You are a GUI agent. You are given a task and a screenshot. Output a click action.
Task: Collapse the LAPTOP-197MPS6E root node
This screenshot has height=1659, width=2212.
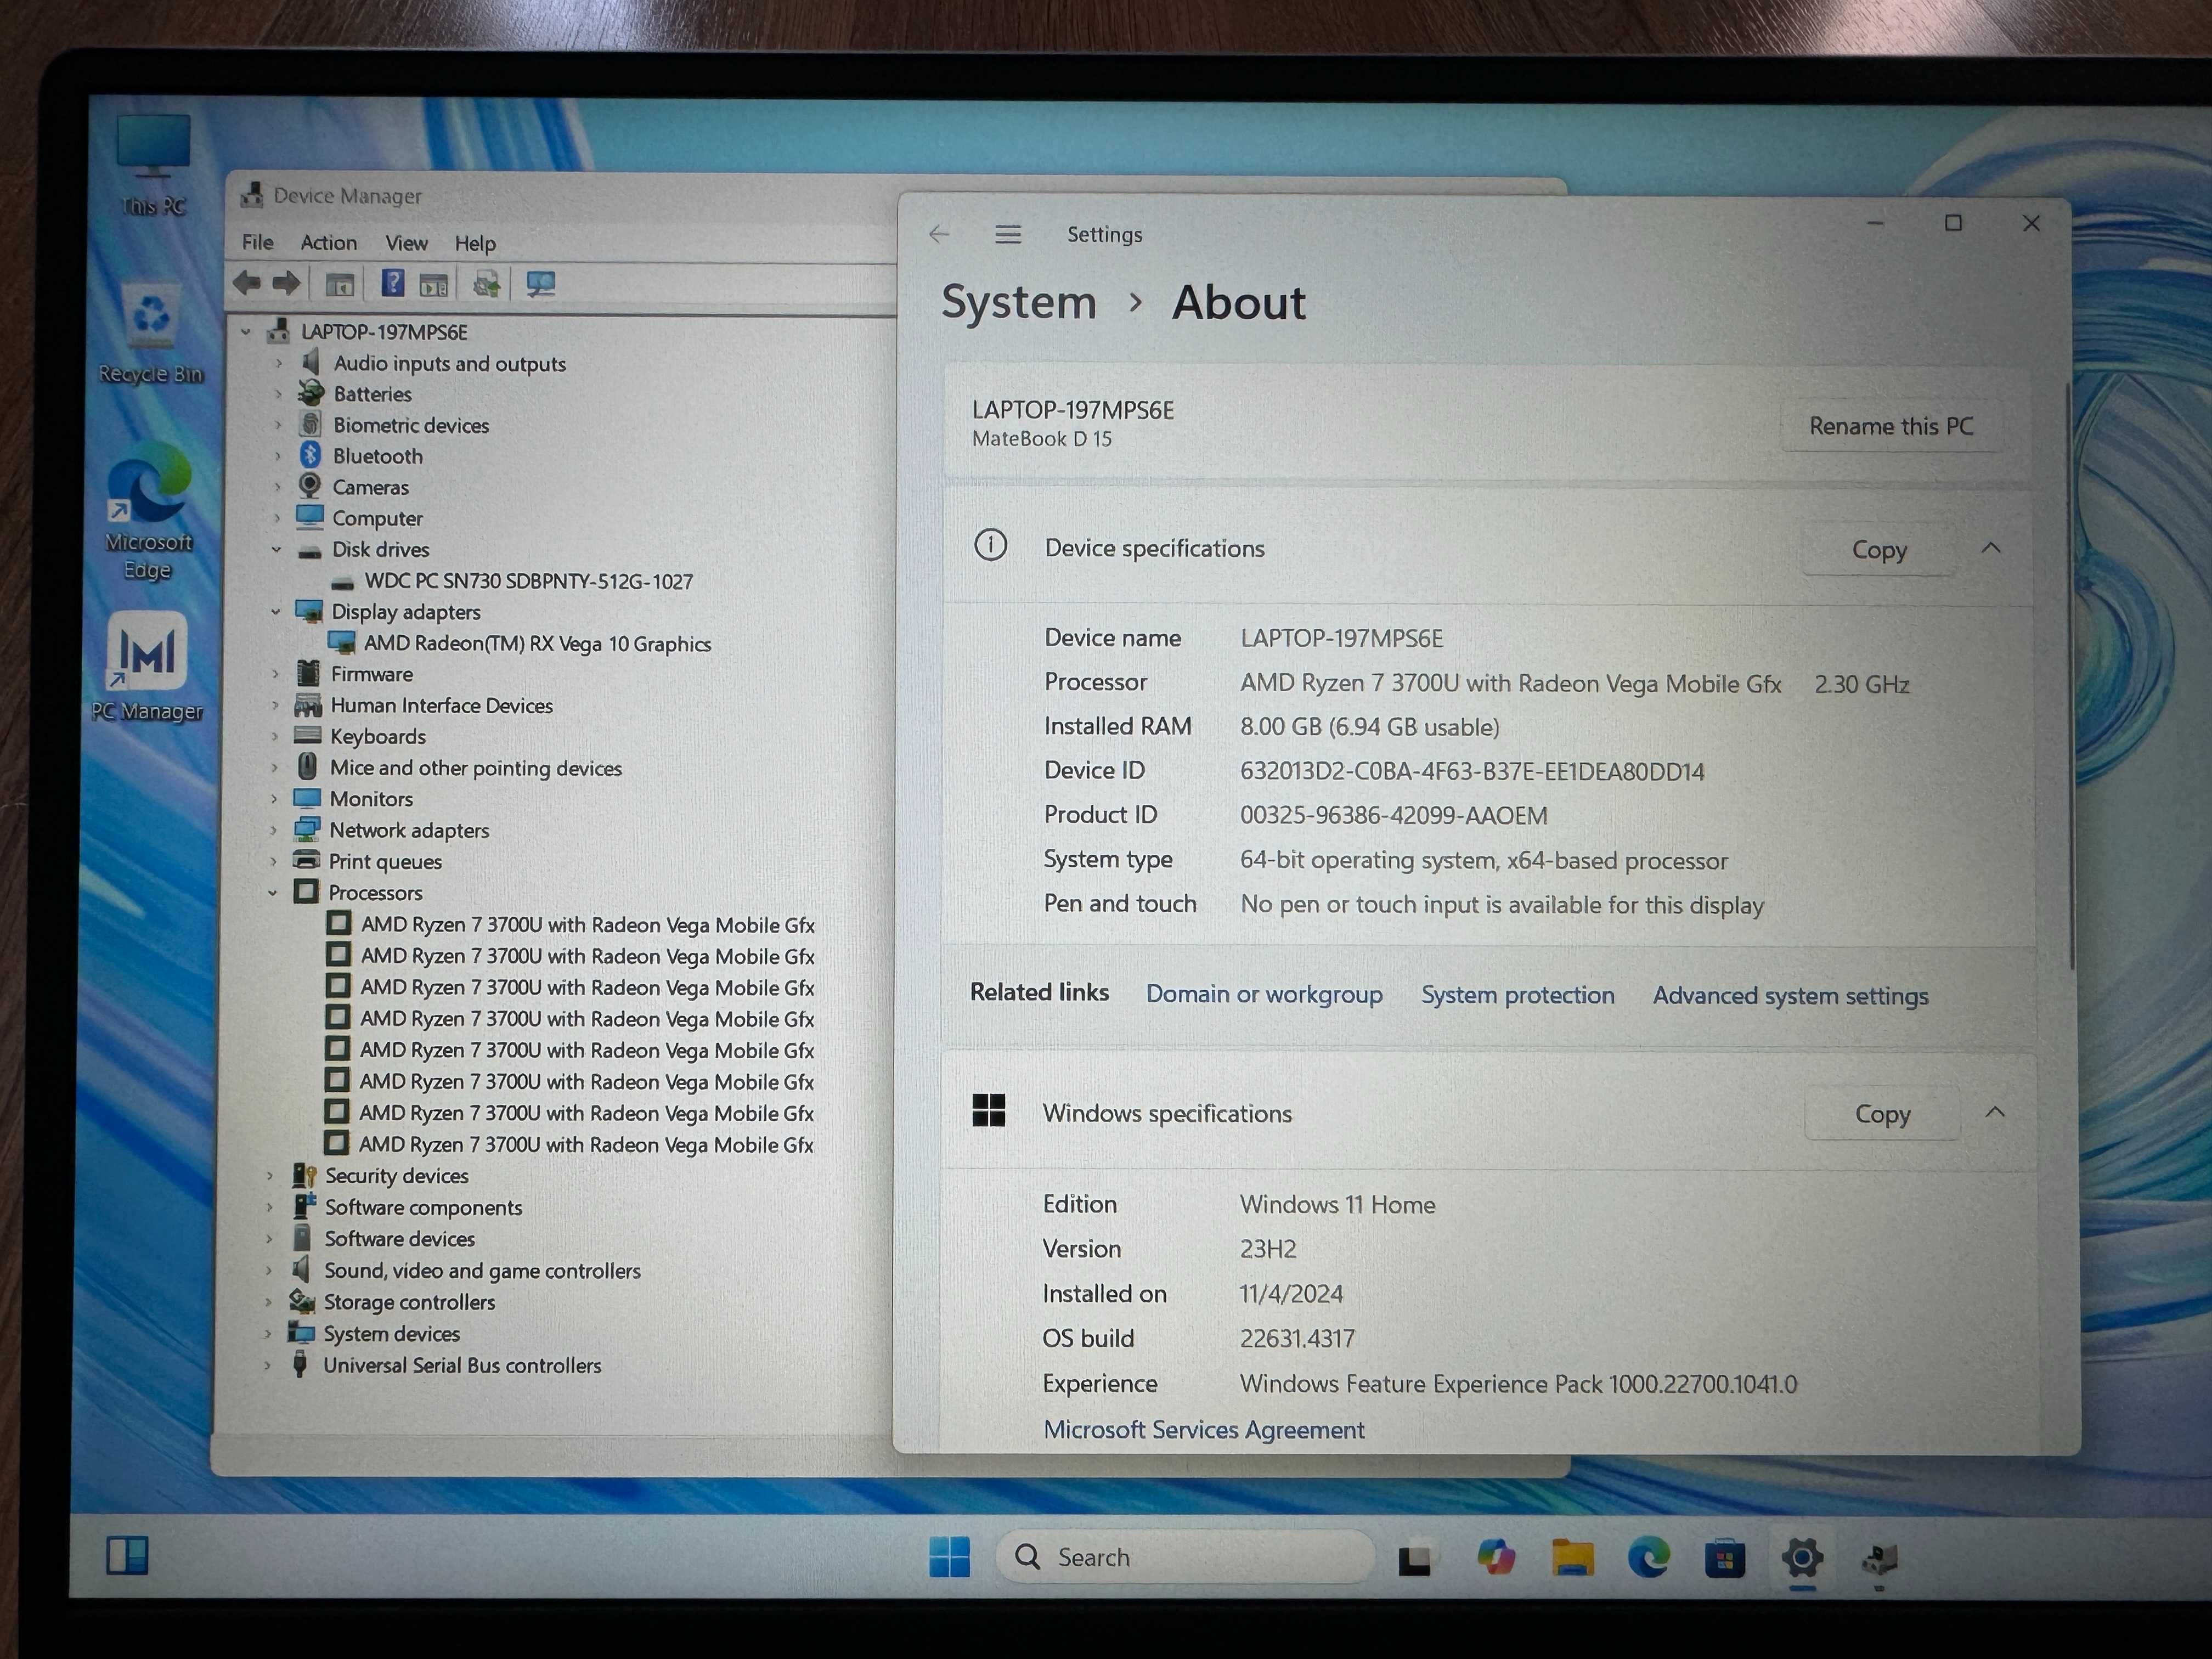[246, 331]
